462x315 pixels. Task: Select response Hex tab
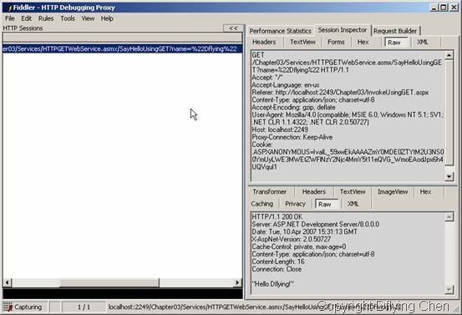coord(425,191)
